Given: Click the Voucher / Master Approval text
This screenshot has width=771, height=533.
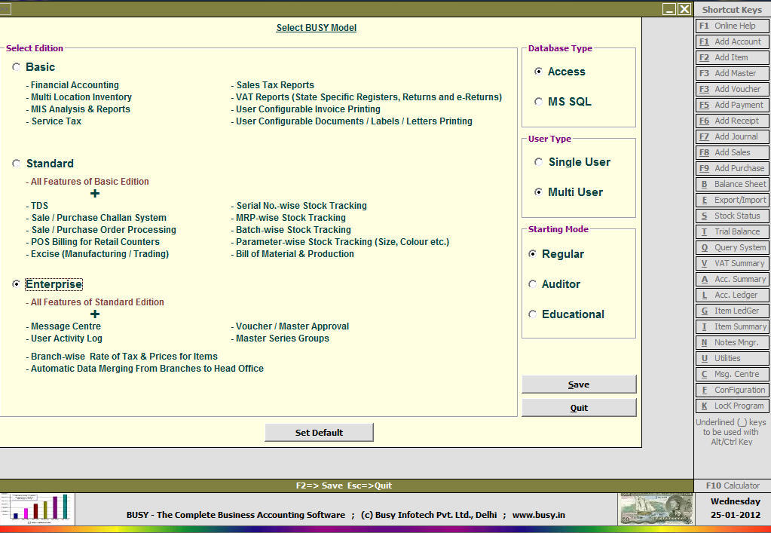Looking at the screenshot, I should pos(292,326).
